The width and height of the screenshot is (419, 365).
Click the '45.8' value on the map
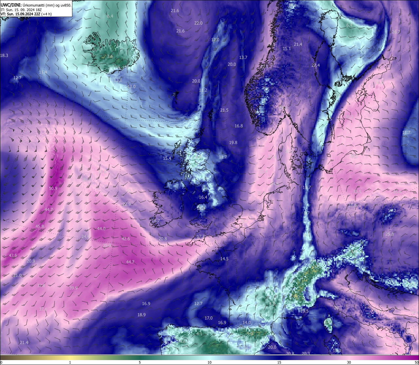click(x=40, y=226)
